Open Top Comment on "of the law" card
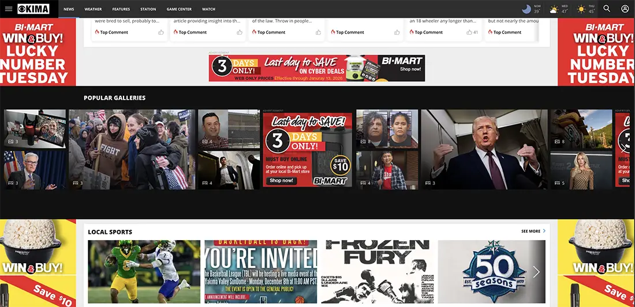The width and height of the screenshot is (635, 307). pyautogui.click(x=271, y=32)
